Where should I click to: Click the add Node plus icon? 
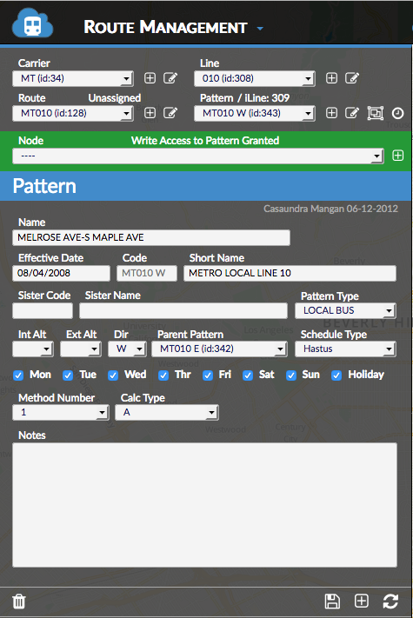398,156
